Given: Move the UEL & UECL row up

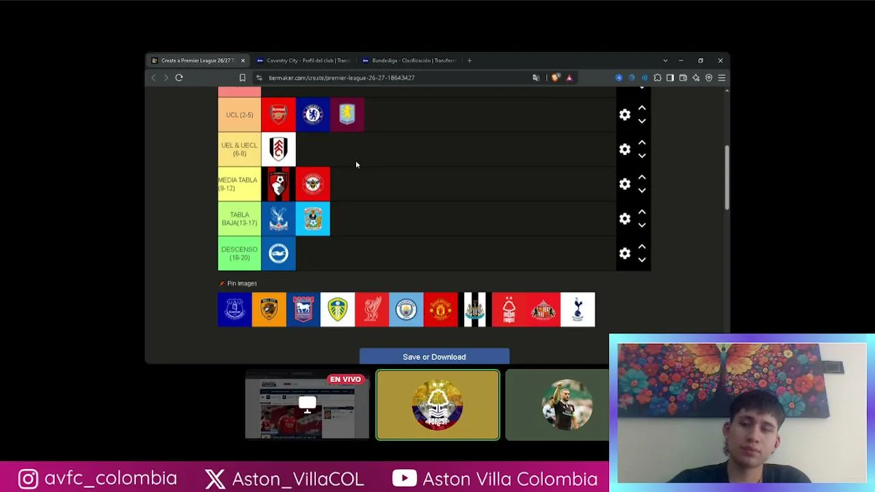Looking at the screenshot, I should point(642,143).
